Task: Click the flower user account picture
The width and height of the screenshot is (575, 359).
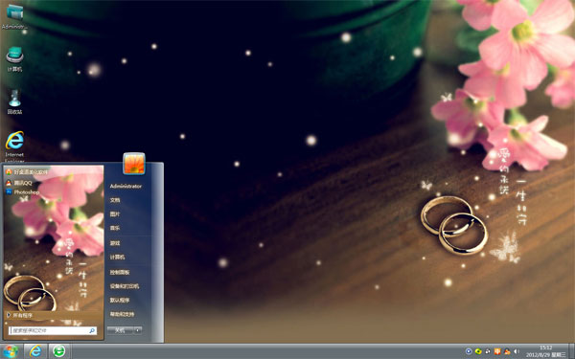Action: [134, 164]
